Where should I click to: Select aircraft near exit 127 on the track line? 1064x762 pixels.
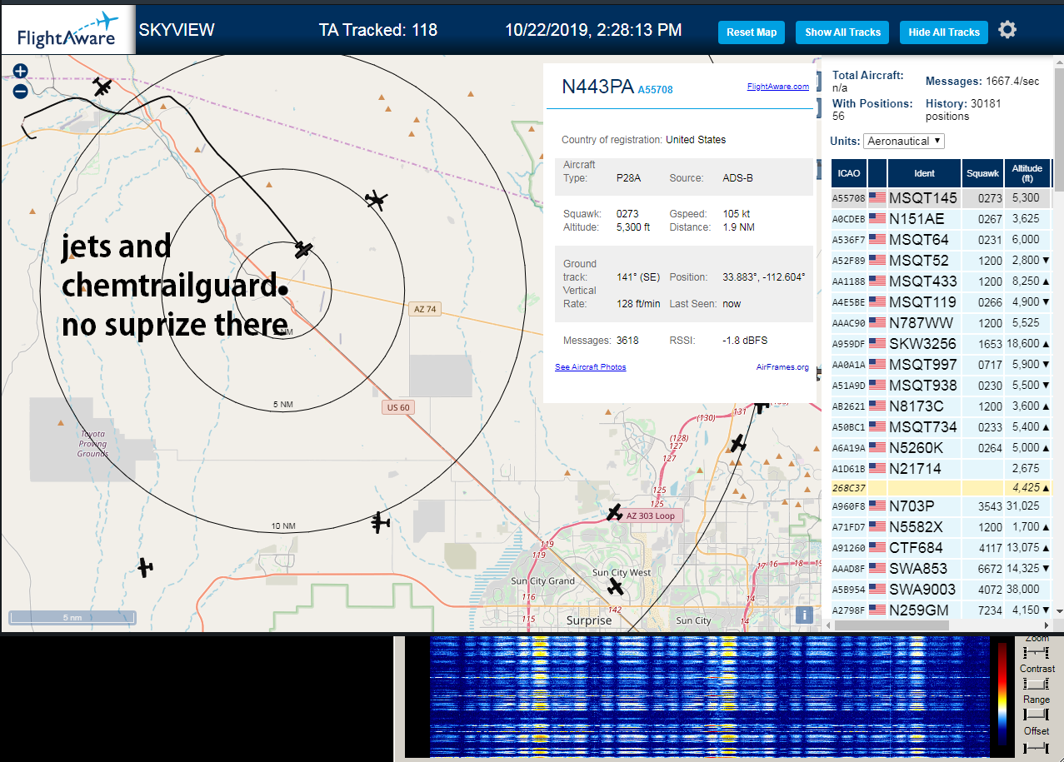(x=737, y=443)
